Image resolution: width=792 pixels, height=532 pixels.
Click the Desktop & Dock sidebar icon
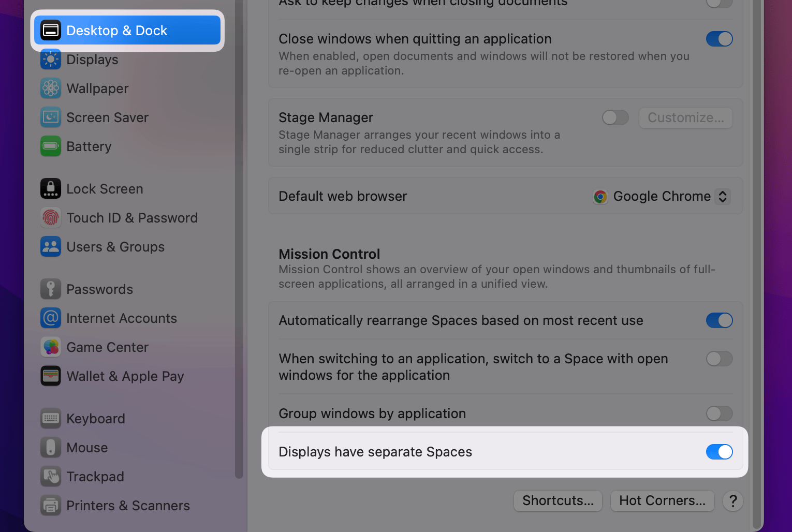click(51, 31)
